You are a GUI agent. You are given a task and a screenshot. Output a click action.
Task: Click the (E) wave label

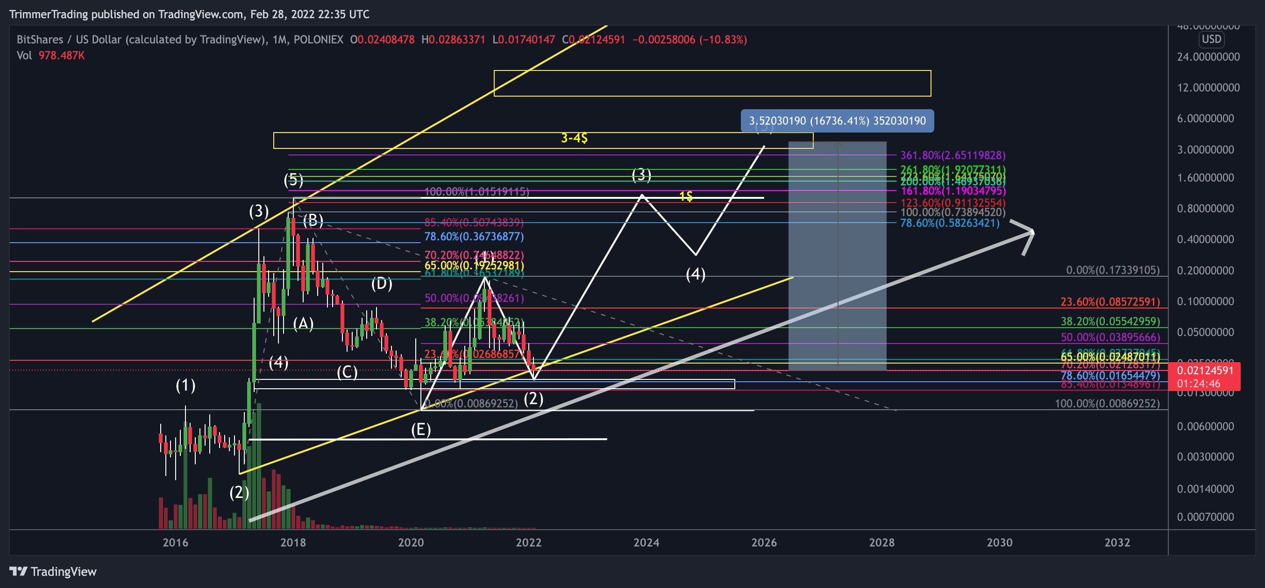pos(421,430)
